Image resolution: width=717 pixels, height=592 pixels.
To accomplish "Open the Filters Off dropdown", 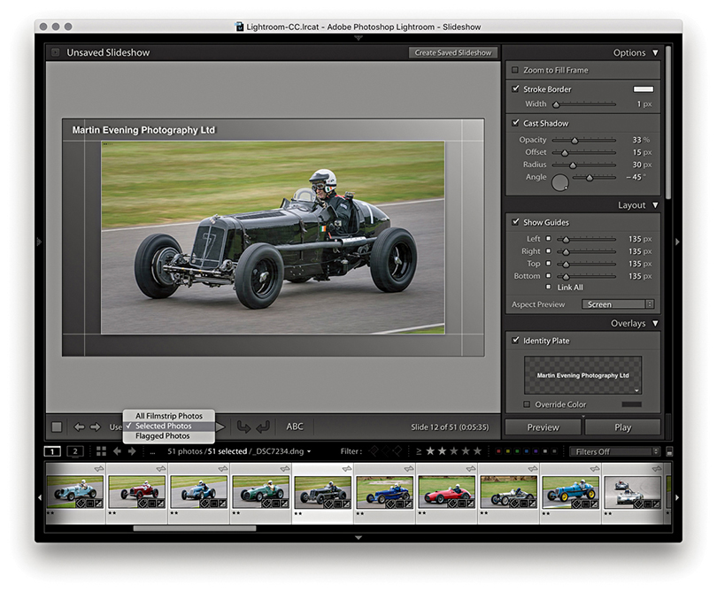I will tap(613, 451).
